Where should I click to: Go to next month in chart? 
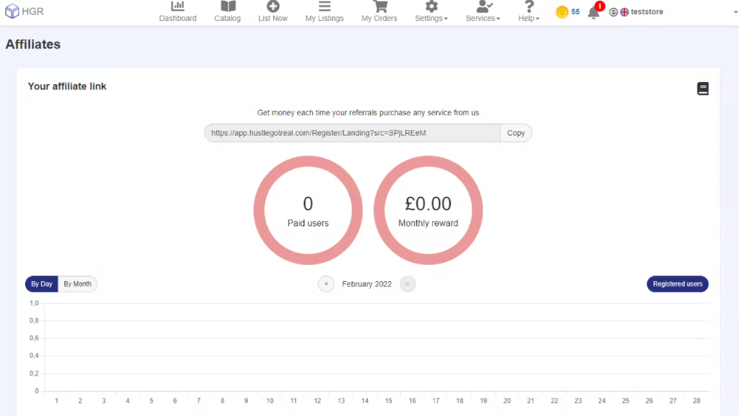[x=407, y=284]
